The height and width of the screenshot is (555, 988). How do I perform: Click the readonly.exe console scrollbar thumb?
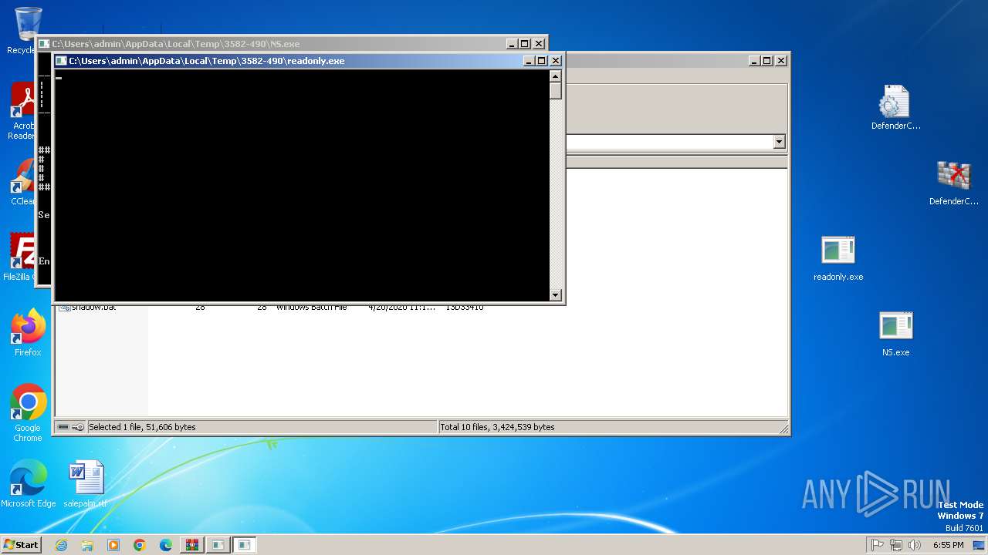pyautogui.click(x=555, y=90)
